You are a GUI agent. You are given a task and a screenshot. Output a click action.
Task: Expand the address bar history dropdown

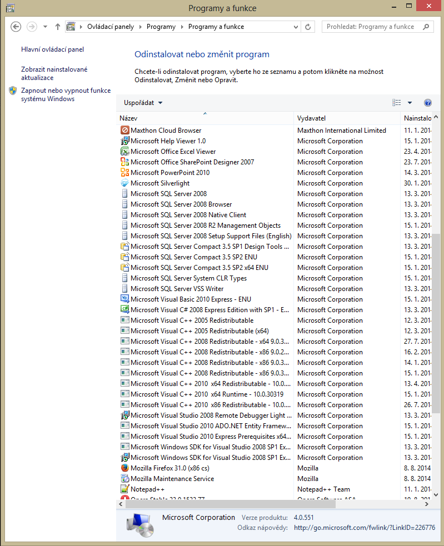point(296,27)
